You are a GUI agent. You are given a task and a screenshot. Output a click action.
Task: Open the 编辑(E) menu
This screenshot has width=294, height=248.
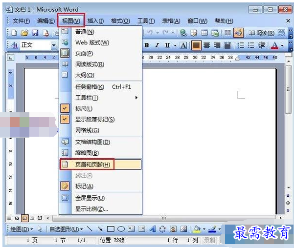46,21
